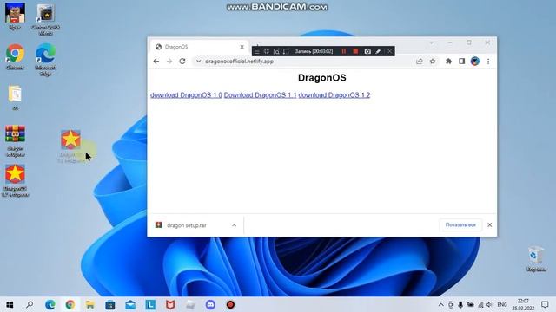556x312 pixels.
Task: Open Chrome profile avatar
Action: click(475, 62)
